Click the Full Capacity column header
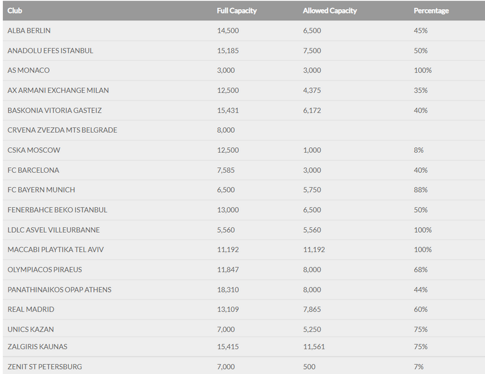485x374 pixels. click(x=236, y=11)
